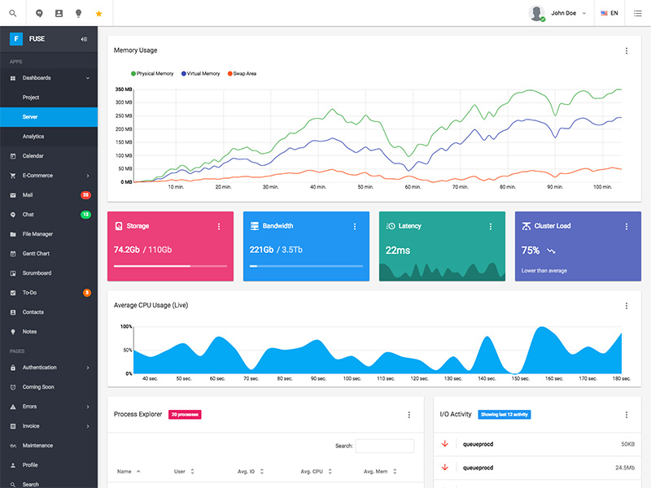
Task: Open the quick panel list icon at top right
Action: tap(638, 13)
